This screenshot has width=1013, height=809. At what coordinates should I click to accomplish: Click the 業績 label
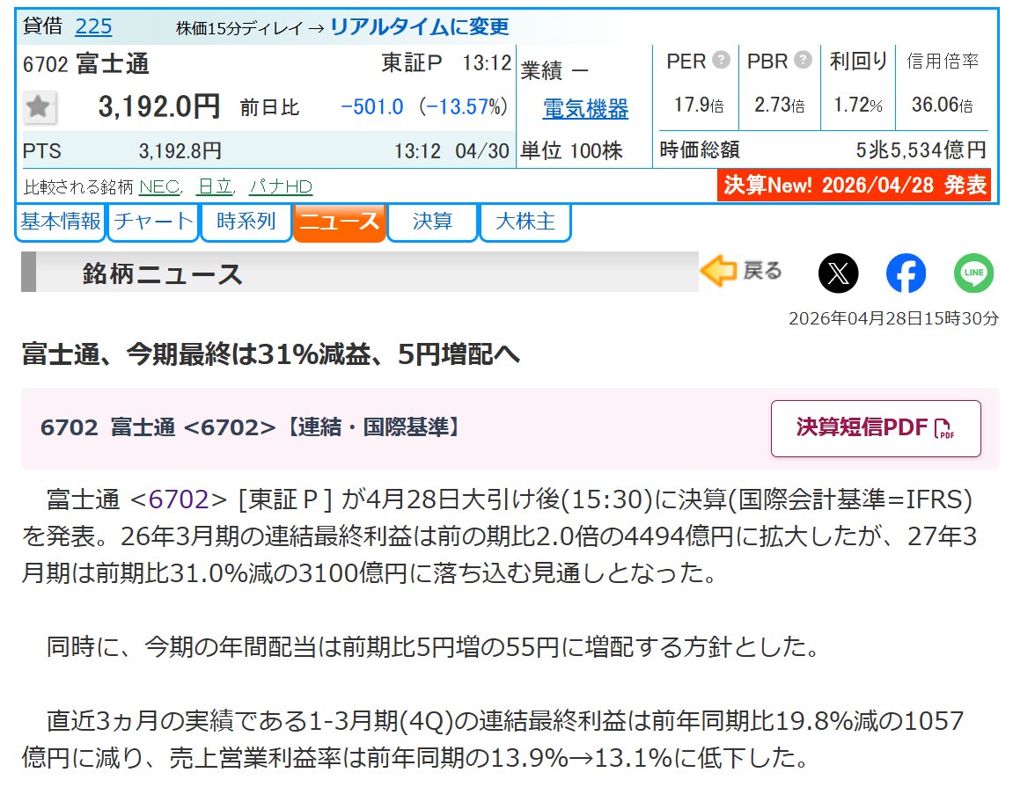(x=541, y=69)
